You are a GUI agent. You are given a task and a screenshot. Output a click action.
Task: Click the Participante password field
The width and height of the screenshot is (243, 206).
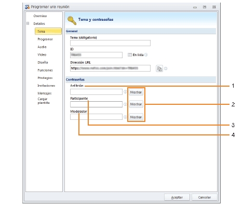(x=96, y=104)
